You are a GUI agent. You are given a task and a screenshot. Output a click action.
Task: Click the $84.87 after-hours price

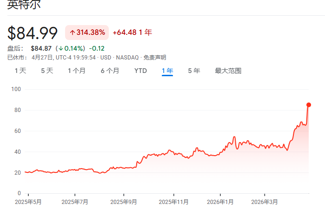click(x=41, y=48)
